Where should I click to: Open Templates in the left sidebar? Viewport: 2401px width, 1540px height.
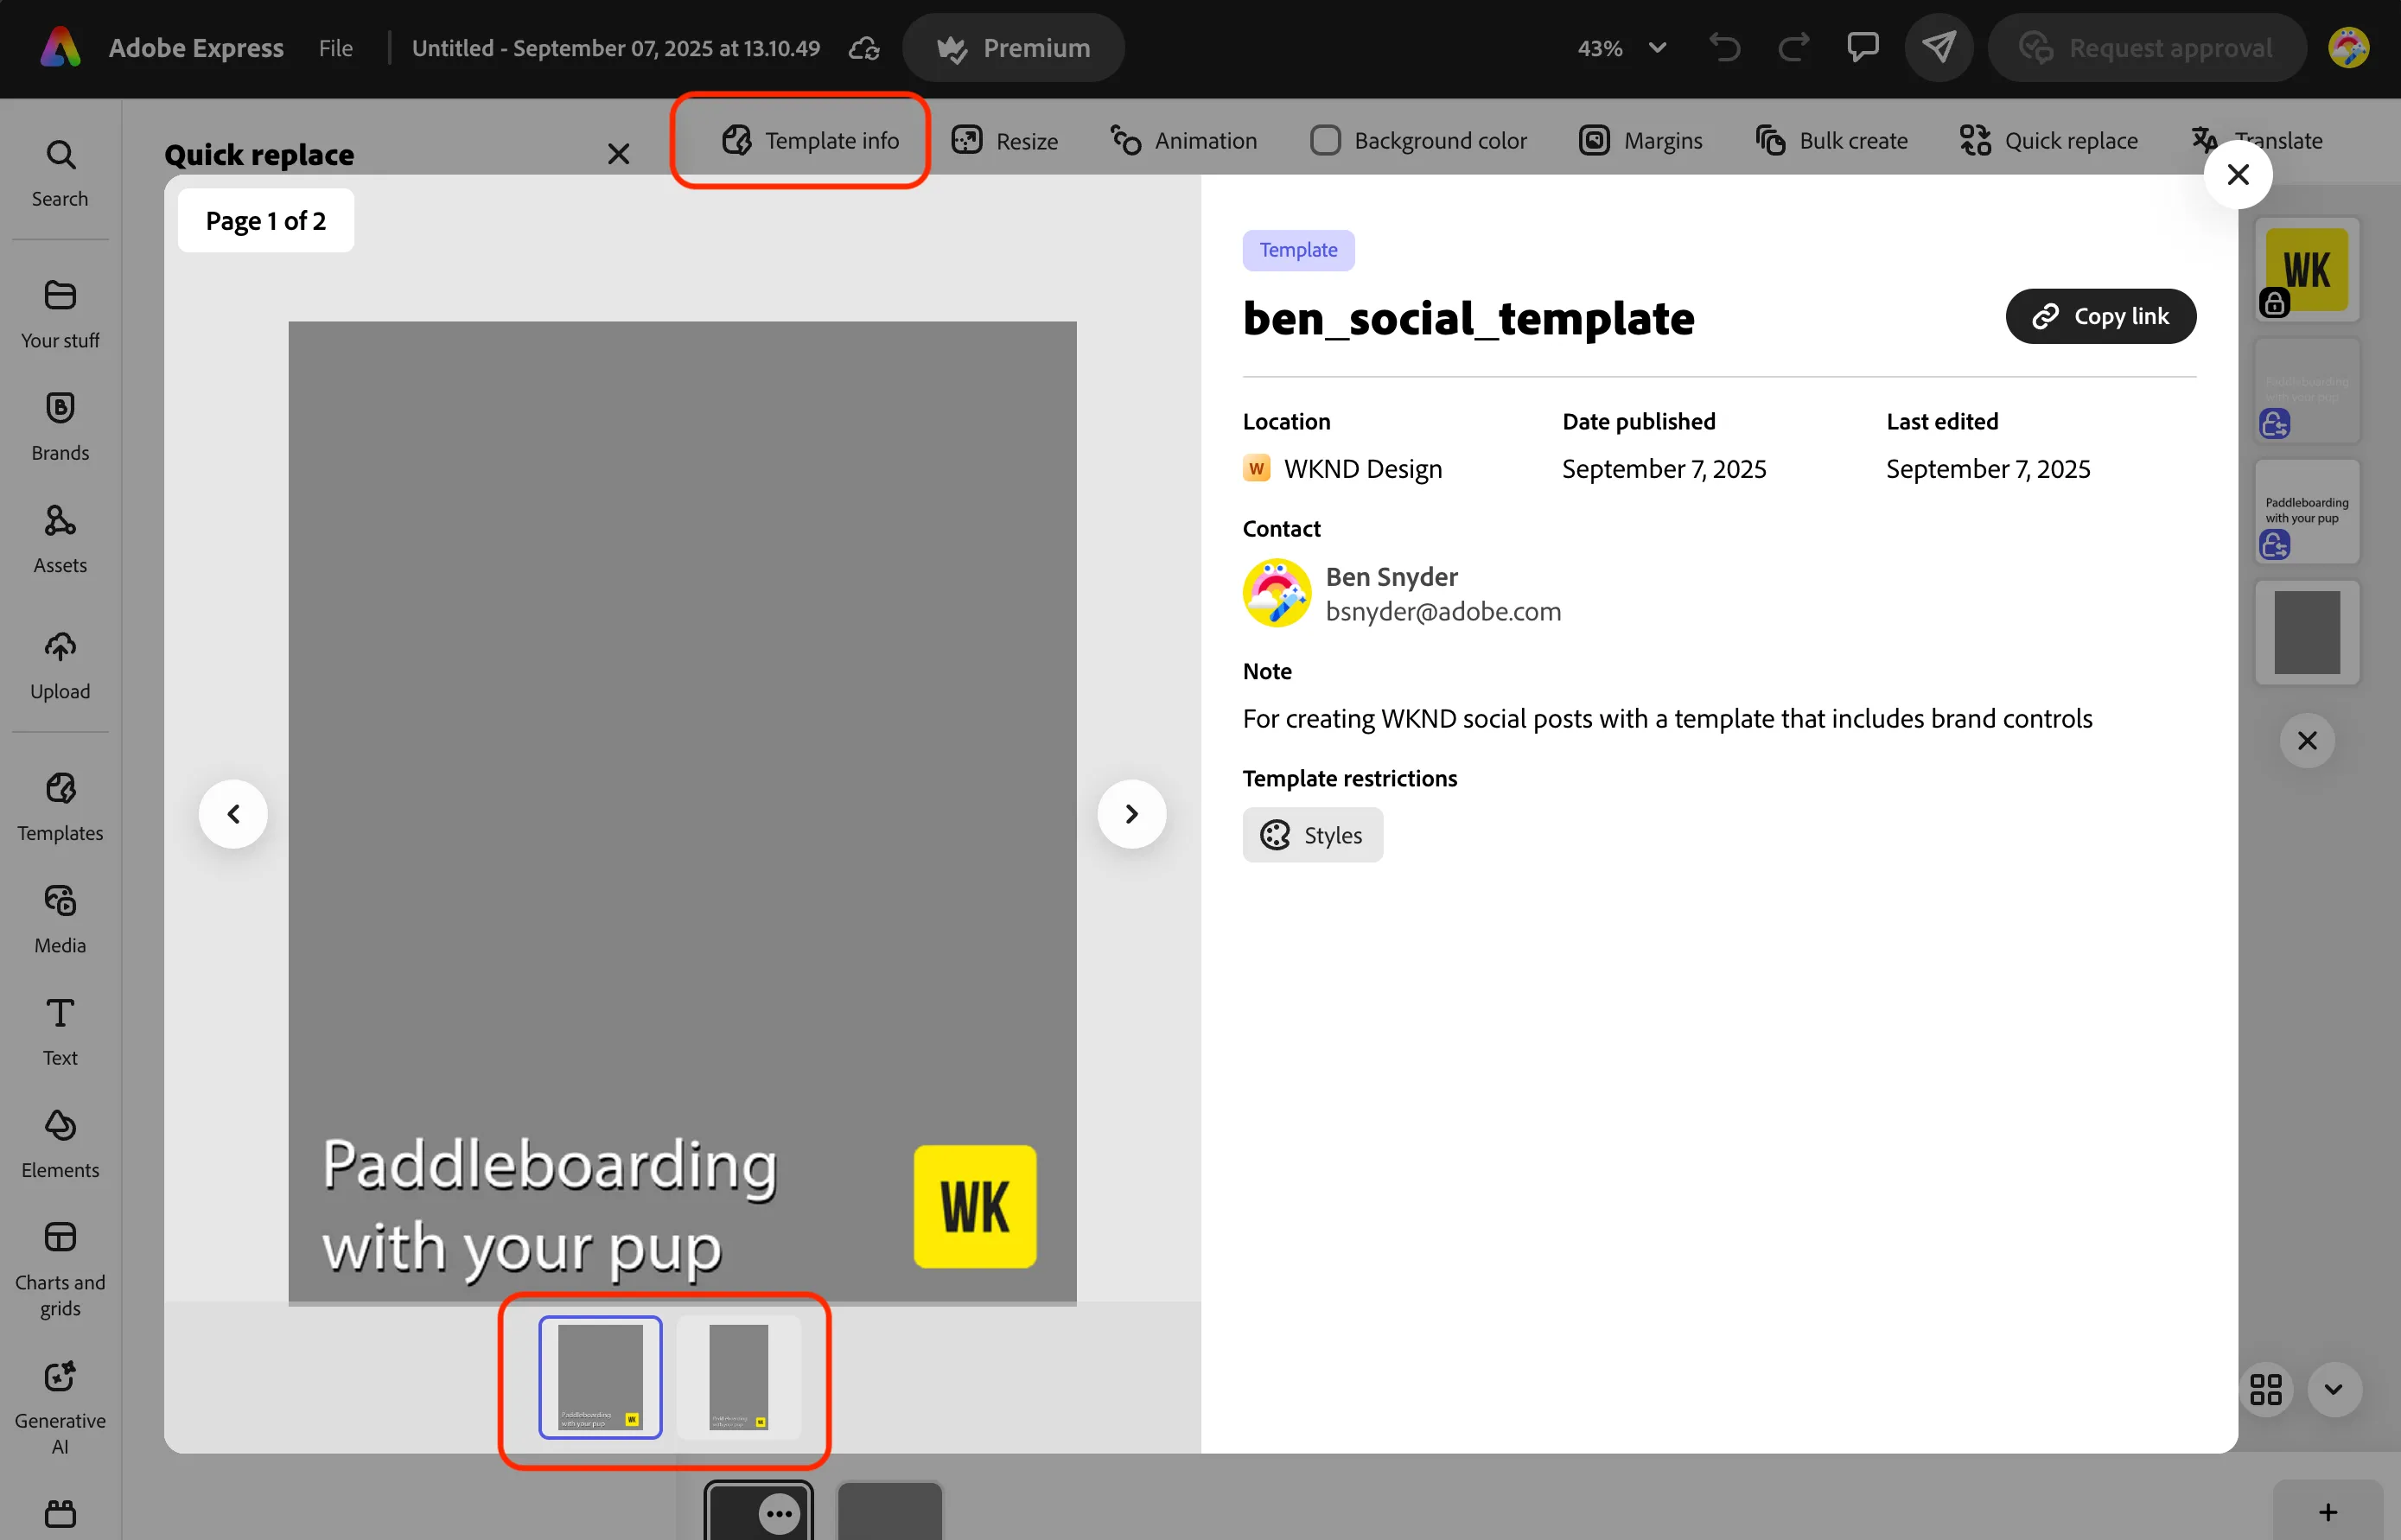coord(60,807)
